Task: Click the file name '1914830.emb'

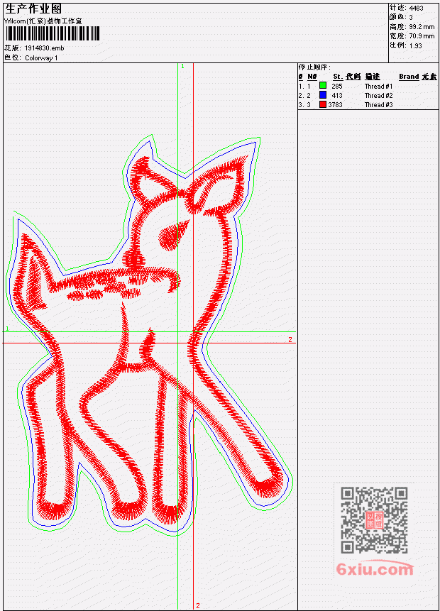Action: pyautogui.click(x=45, y=48)
